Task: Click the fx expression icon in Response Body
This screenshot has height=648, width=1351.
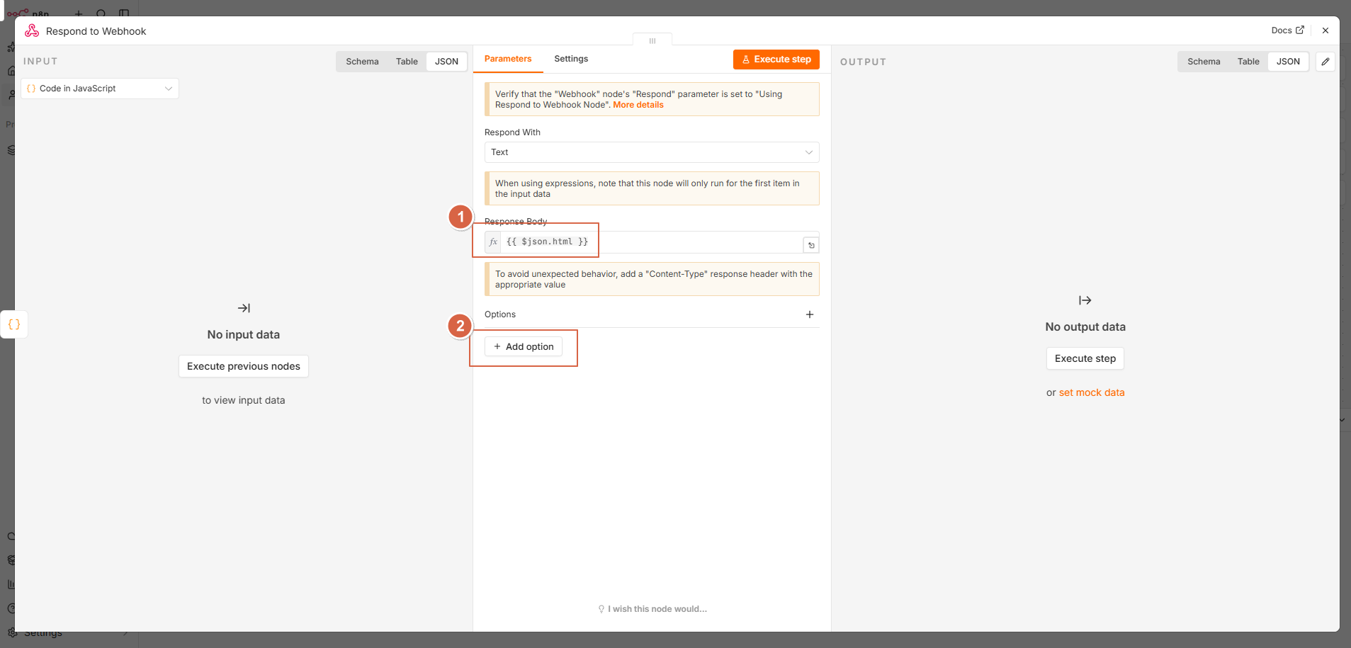Action: [x=493, y=241]
